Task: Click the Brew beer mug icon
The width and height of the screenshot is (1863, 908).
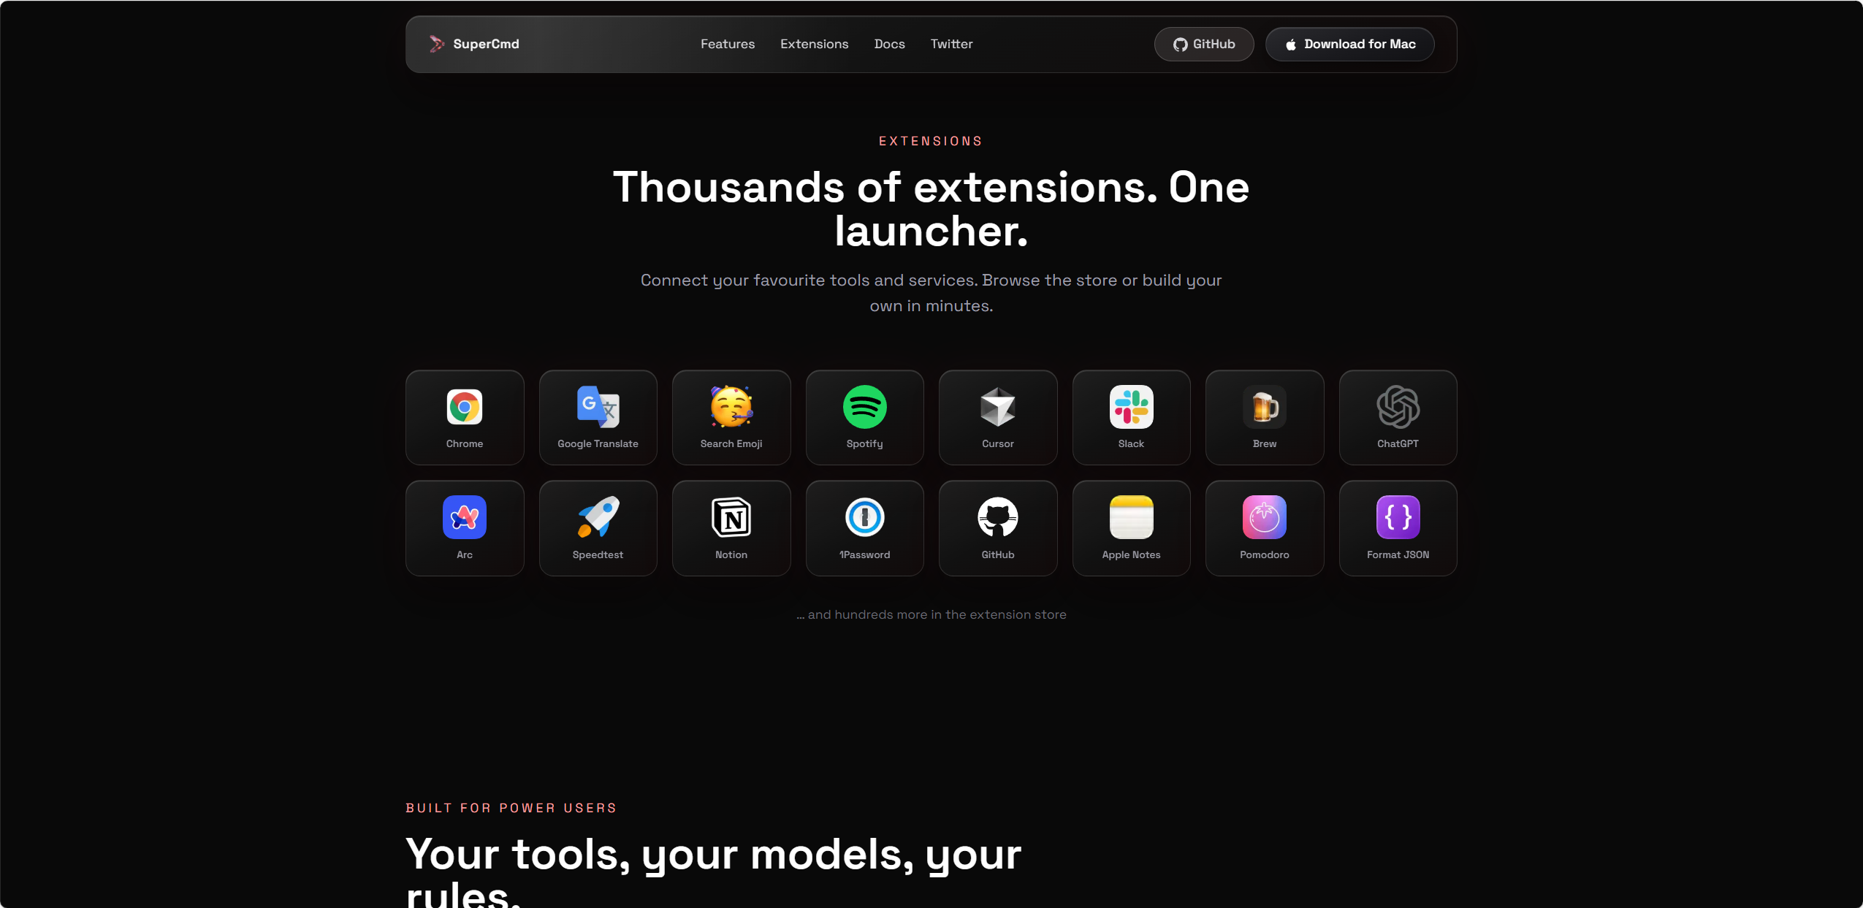Action: (1265, 407)
